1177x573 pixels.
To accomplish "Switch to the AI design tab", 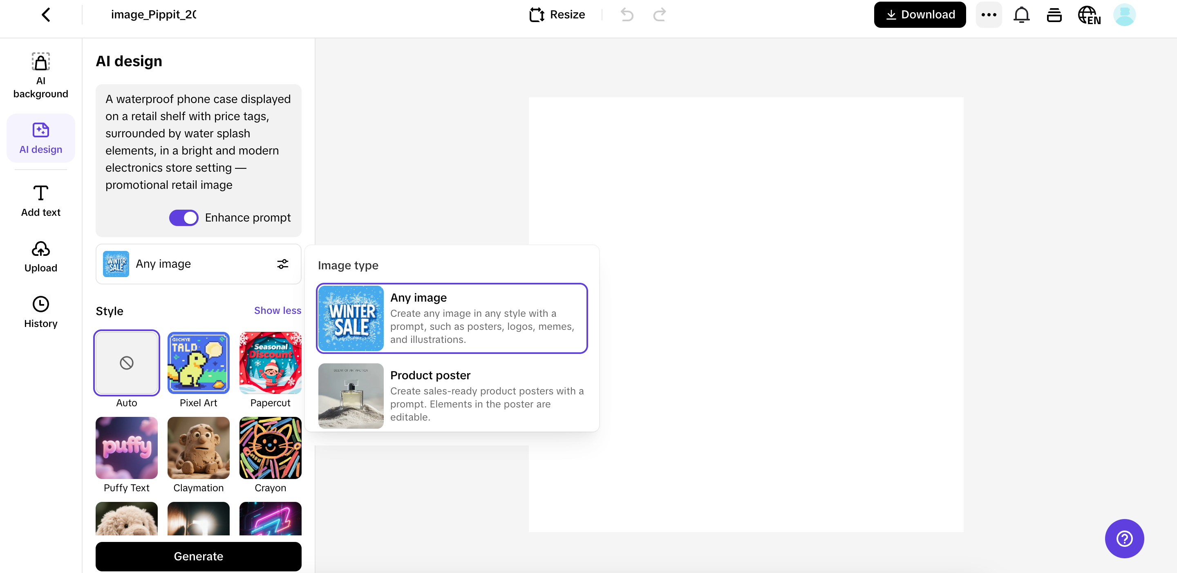I will [x=40, y=138].
